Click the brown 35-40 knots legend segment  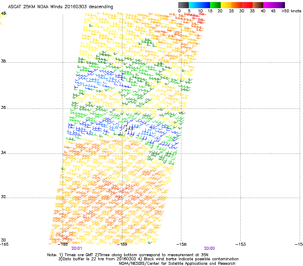point(258,5)
